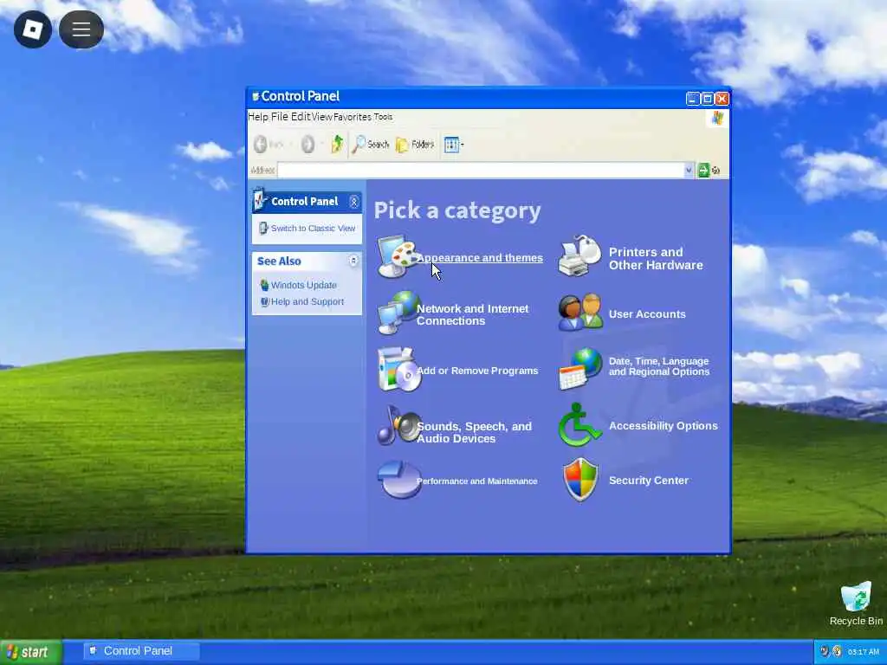
Task: Click the Printers and Other Hardware icon
Action: click(579, 256)
